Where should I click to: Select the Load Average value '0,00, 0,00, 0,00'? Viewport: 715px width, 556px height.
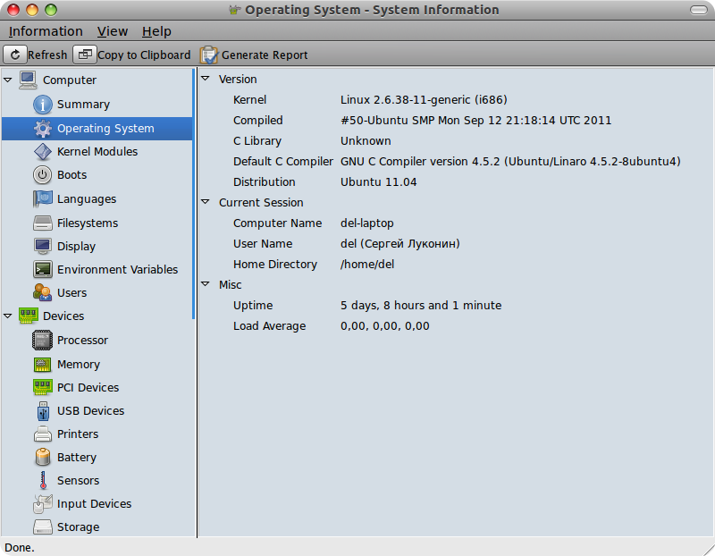point(385,326)
